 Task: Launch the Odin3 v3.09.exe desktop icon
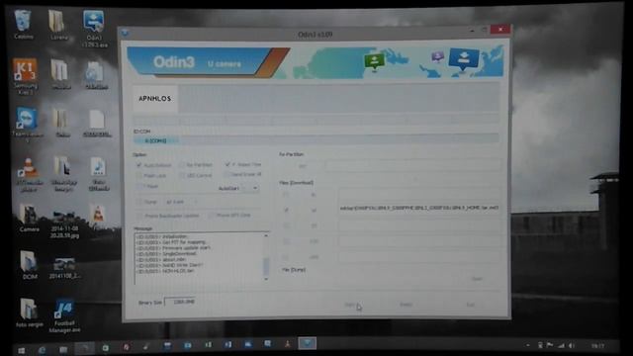coord(94,29)
